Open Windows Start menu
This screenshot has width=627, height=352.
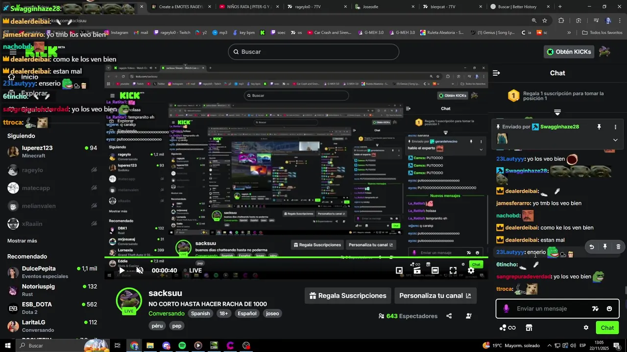pos(7,346)
